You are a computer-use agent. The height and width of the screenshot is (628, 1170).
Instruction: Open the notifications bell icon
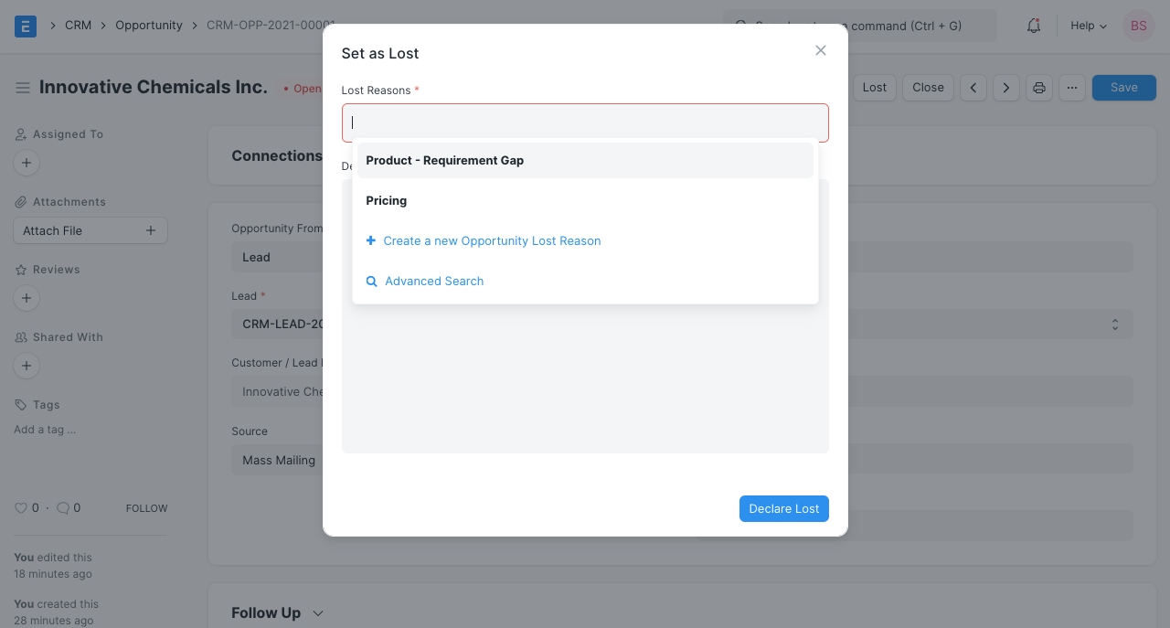click(x=1034, y=26)
